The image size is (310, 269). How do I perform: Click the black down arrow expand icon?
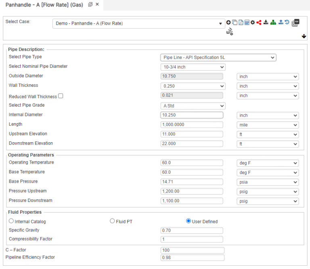click(x=304, y=36)
